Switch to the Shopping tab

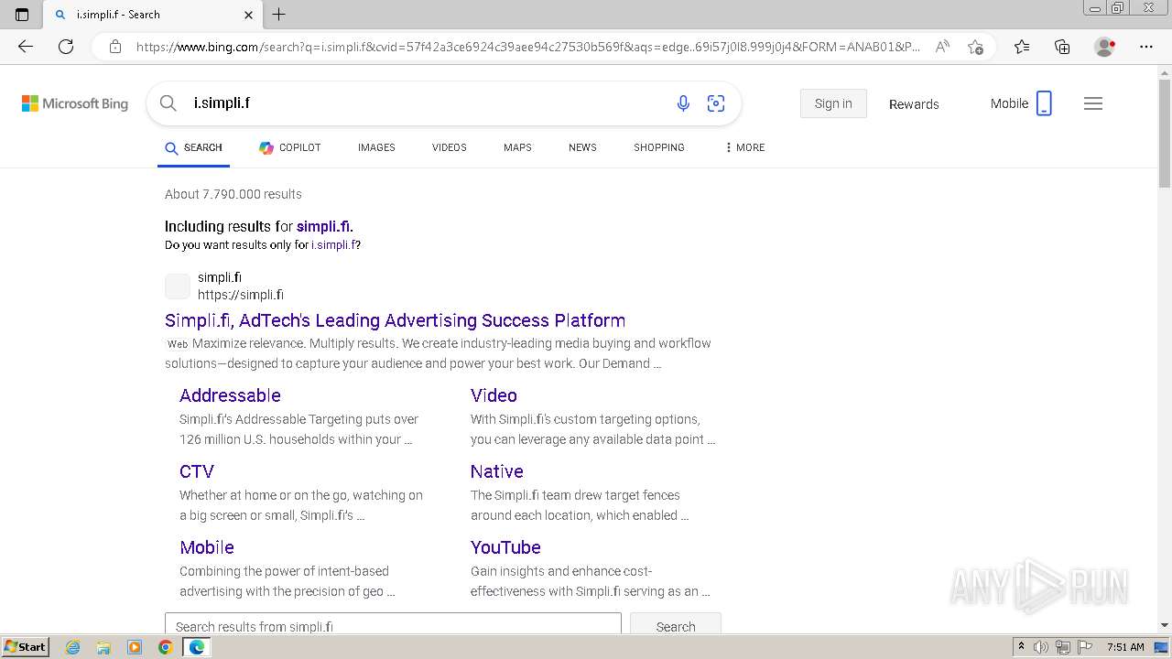click(659, 147)
